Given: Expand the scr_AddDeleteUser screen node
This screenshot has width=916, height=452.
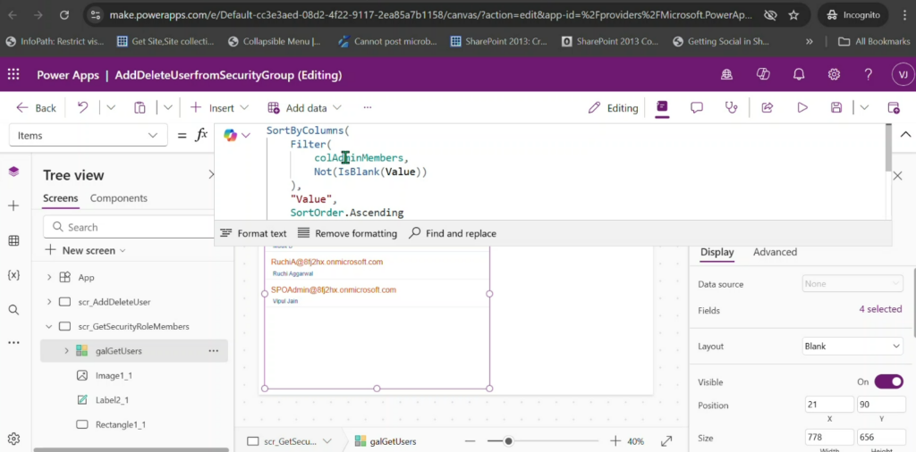Looking at the screenshot, I should point(49,302).
